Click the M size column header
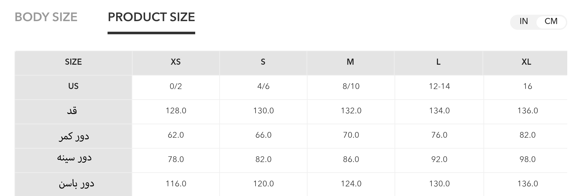The image size is (583, 196). point(350,62)
